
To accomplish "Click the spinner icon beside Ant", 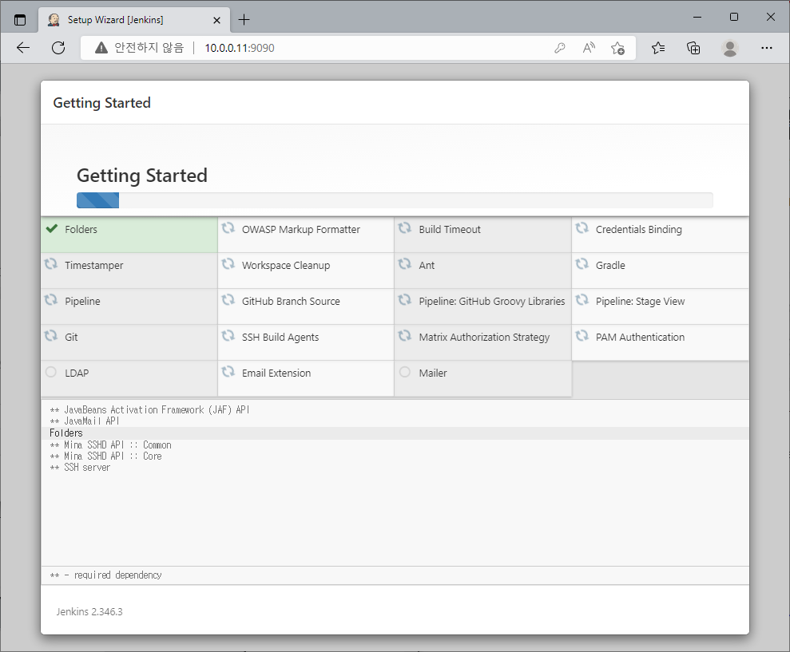I will click(405, 264).
